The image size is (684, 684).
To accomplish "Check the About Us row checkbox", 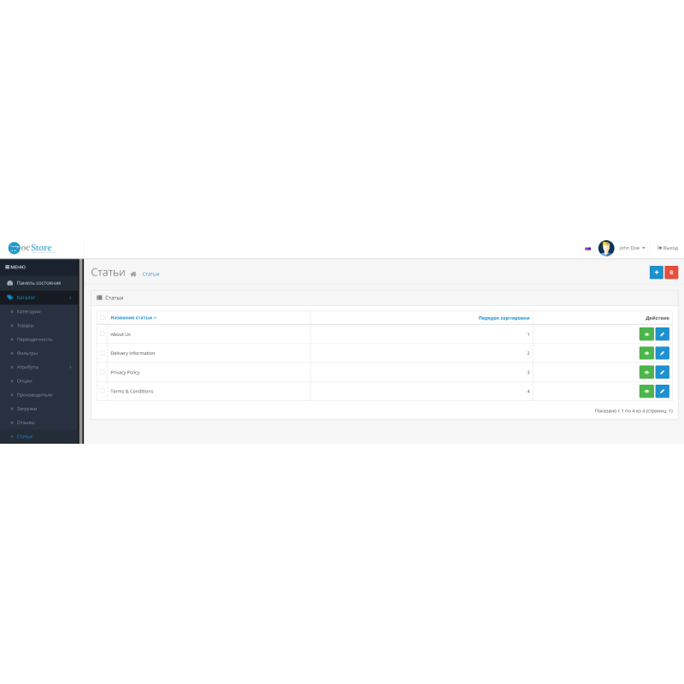I will [x=103, y=334].
